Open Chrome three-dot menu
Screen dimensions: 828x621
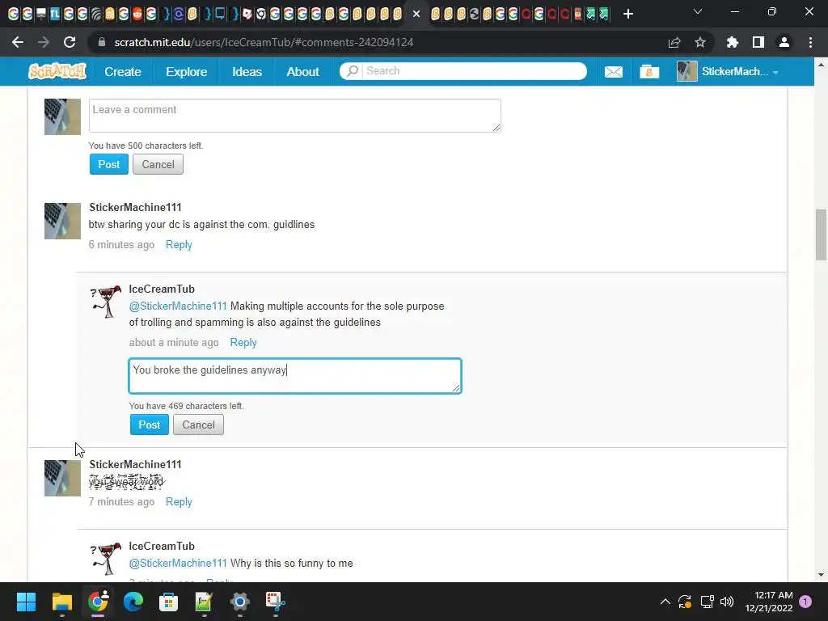810,42
